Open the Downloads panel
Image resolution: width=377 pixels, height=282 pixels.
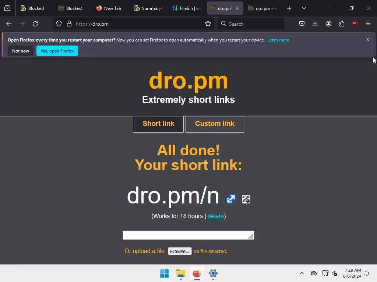(x=315, y=23)
